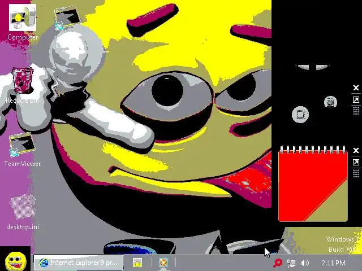This screenshot has height=271, width=362.
Task: Launch the pinned orange media player taskbar icon
Action: pyautogui.click(x=163, y=263)
